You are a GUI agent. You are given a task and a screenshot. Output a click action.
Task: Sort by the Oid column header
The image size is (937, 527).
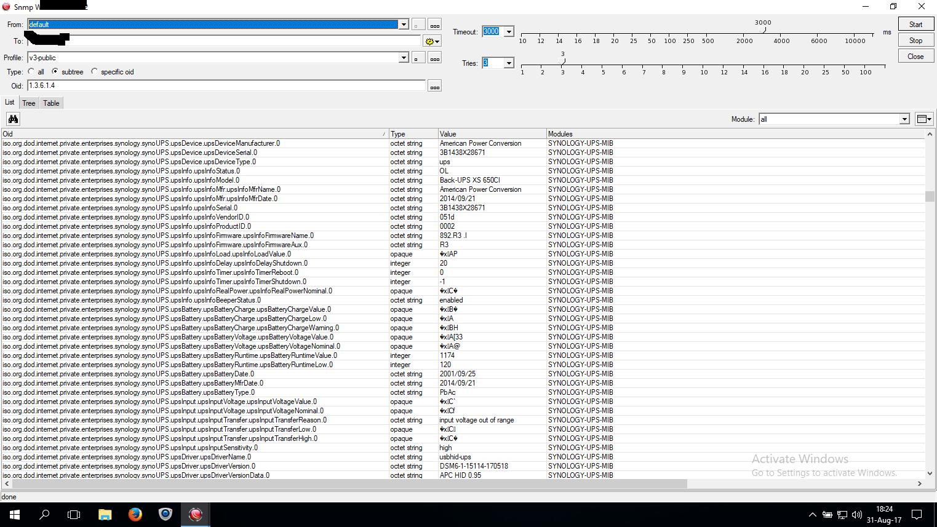click(x=194, y=133)
